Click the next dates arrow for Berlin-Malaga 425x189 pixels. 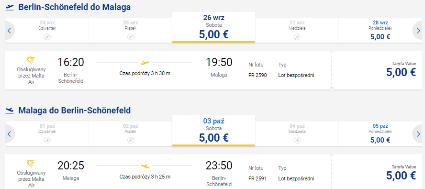[417, 30]
